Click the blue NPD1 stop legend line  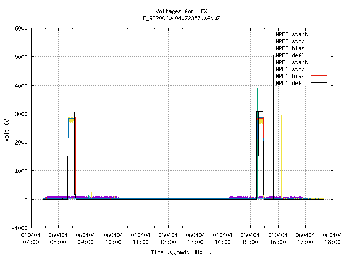tap(319, 69)
